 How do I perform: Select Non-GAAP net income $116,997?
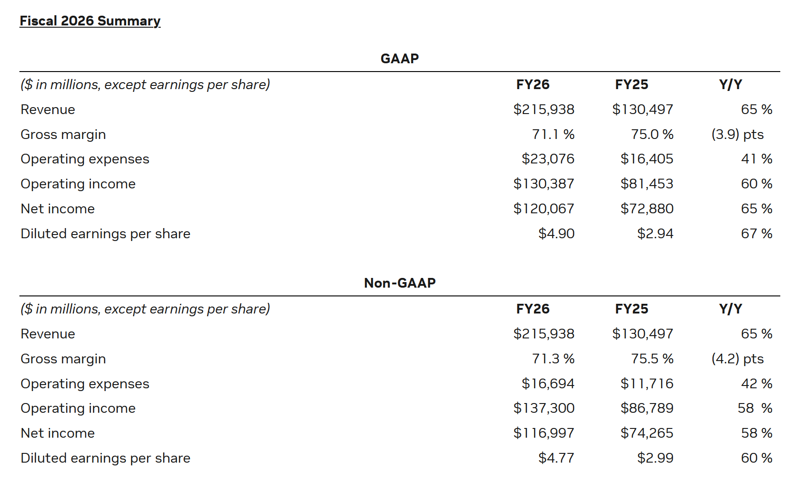544,433
